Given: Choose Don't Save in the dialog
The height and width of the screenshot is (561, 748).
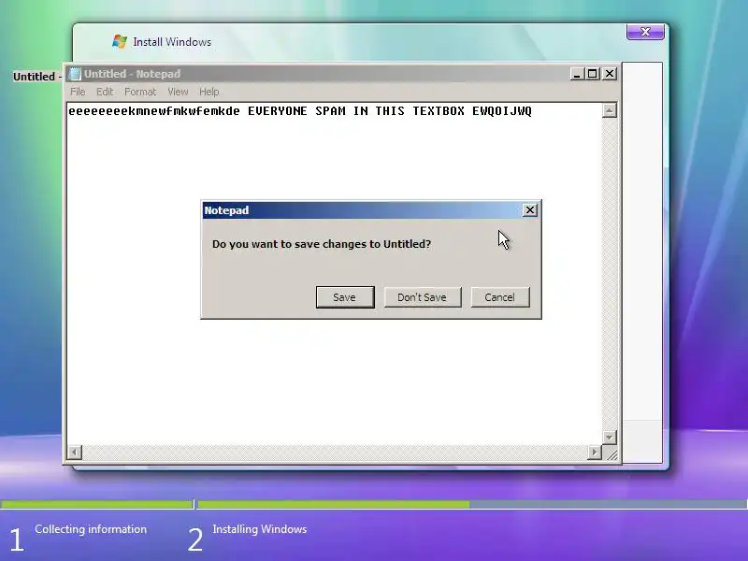Looking at the screenshot, I should tap(423, 297).
